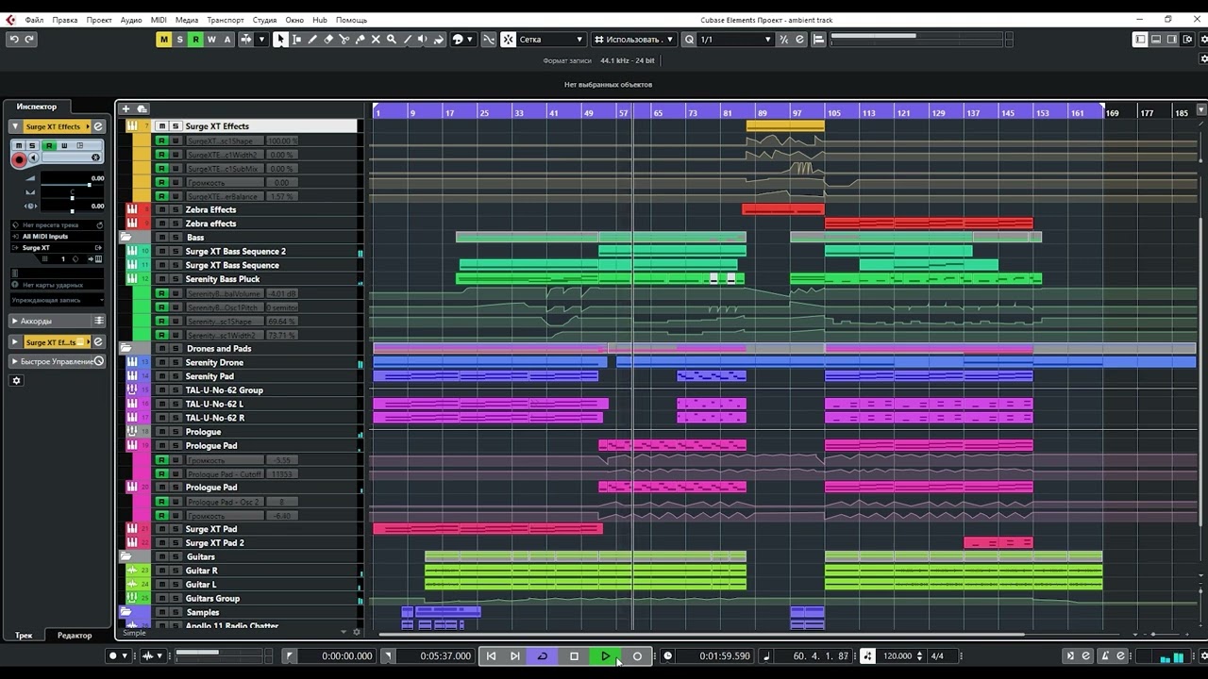Screen dimensions: 1208x679
Task: Select the Mute (X) tool
Action: 376,40
